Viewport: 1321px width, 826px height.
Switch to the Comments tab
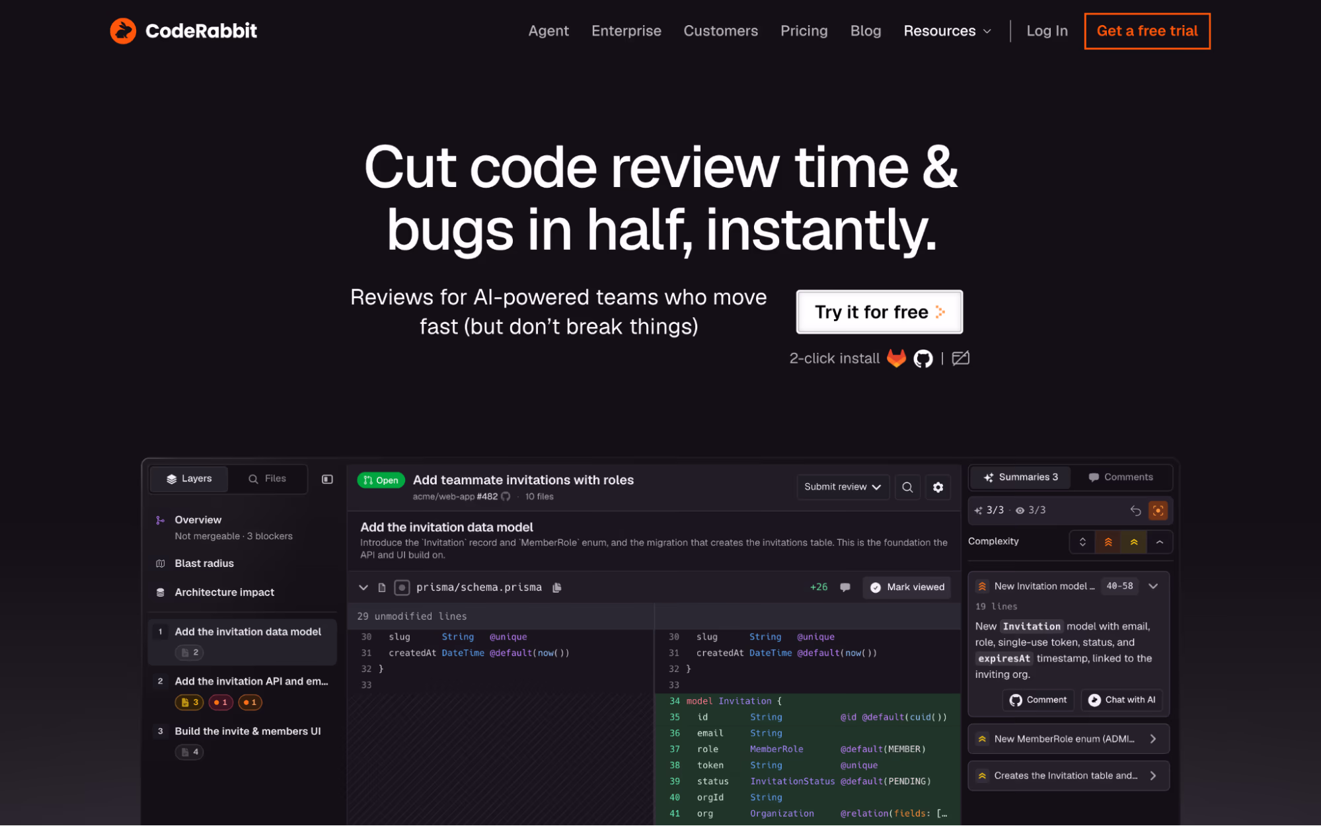[1120, 477]
